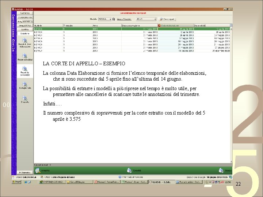Open the Anag. LOCALI sidebar section
The height and width of the screenshot is (197, 263).
click(x=25, y=26)
